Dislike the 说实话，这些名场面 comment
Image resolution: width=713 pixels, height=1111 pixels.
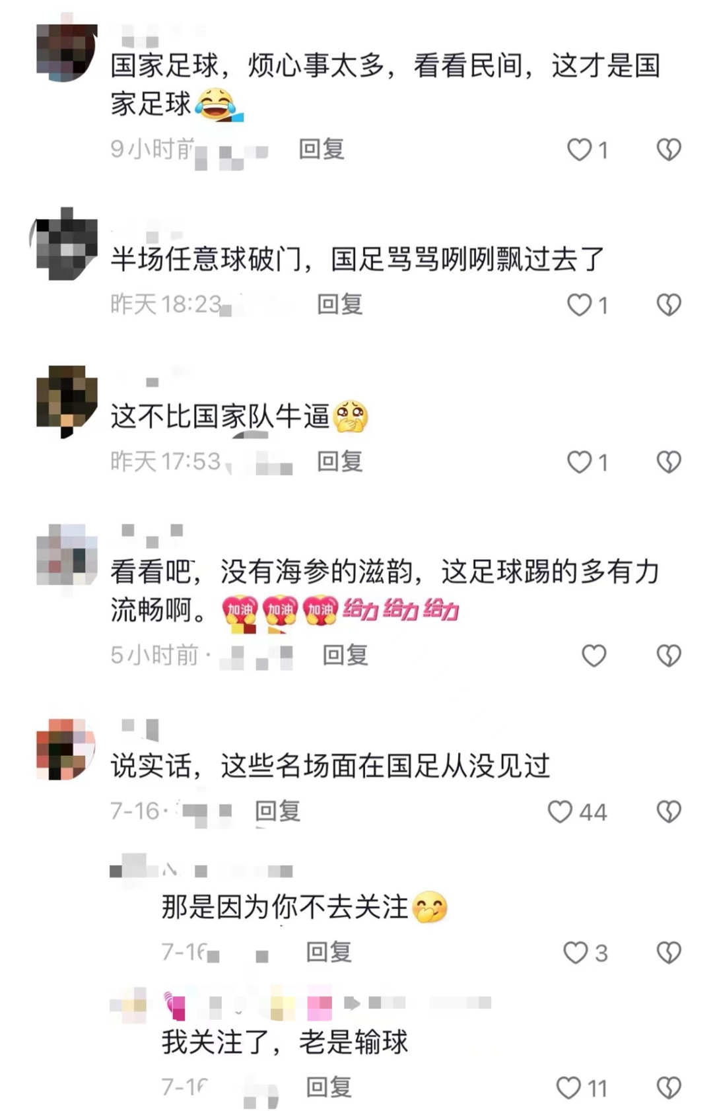669,811
